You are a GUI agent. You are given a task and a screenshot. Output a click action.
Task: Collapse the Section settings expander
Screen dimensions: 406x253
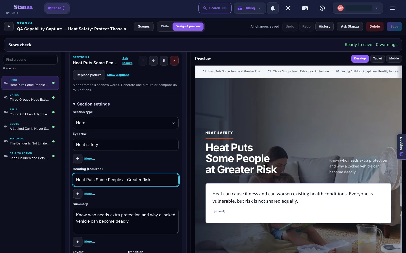(91, 104)
